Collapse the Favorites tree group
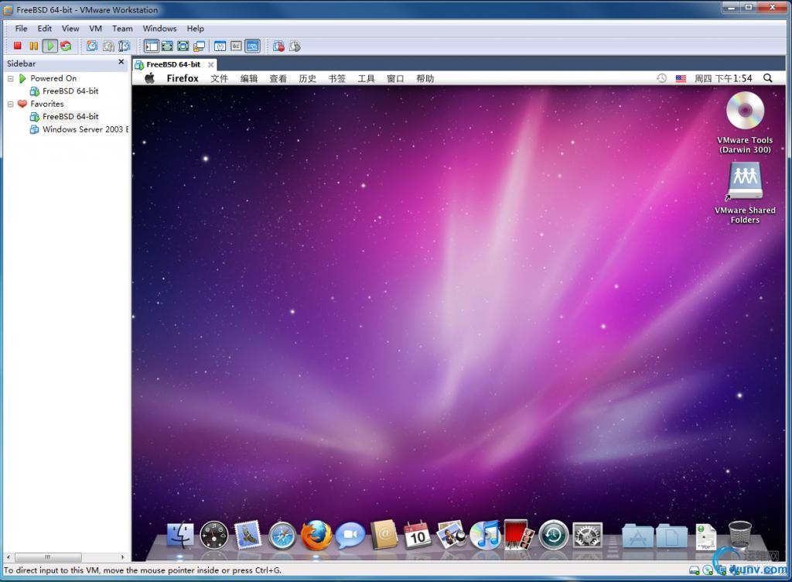Image resolution: width=792 pixels, height=582 pixels. point(10,104)
